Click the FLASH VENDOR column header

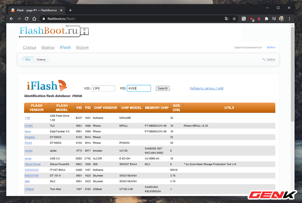coord(37,108)
